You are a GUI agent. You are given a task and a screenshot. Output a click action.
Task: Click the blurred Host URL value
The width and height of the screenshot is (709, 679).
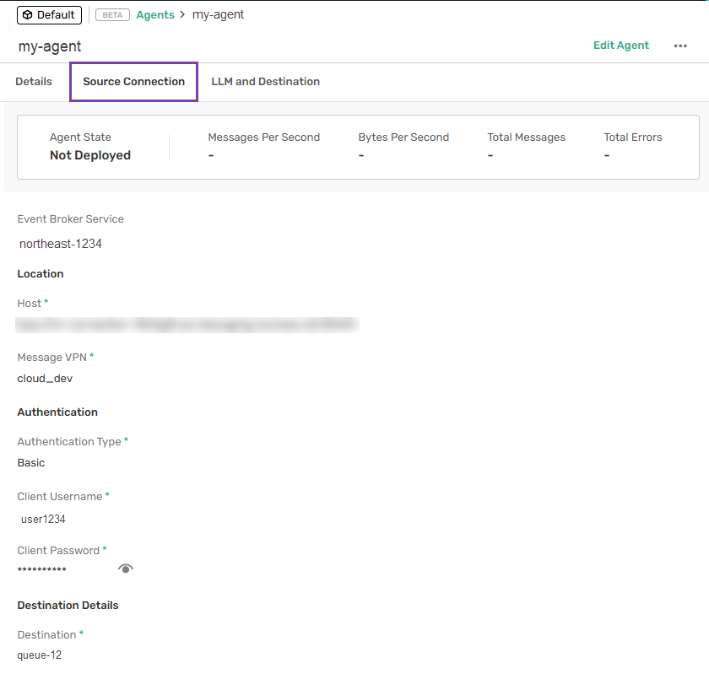point(187,324)
